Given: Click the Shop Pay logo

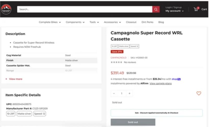Looking at the screenshot, I should point(176,79).
